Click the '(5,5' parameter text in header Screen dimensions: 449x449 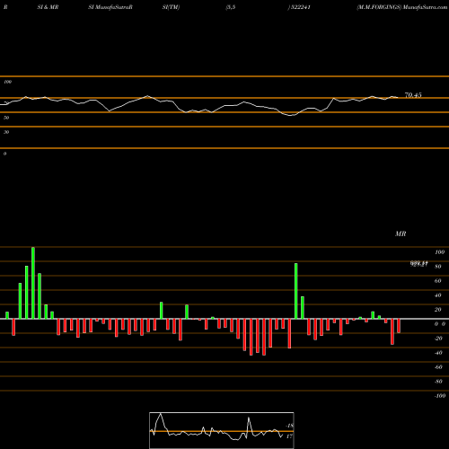[231, 7]
